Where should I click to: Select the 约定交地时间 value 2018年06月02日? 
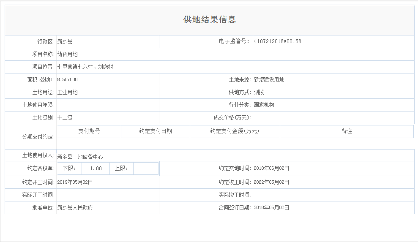pos(271,168)
